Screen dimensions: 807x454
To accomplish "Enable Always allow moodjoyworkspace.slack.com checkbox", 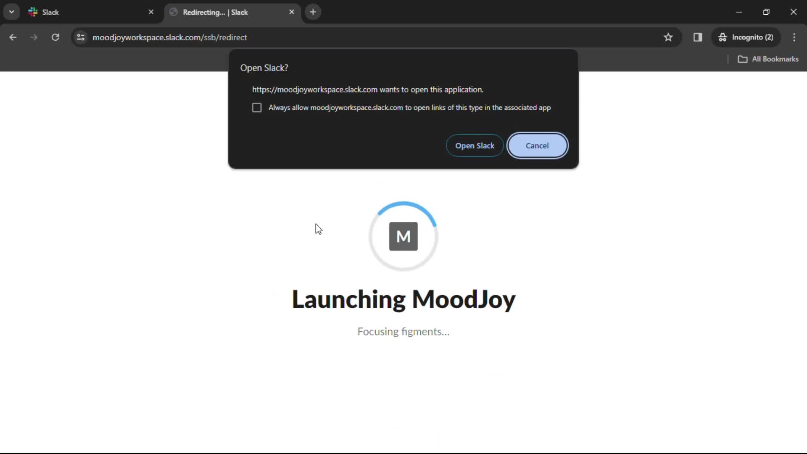I will (x=257, y=108).
